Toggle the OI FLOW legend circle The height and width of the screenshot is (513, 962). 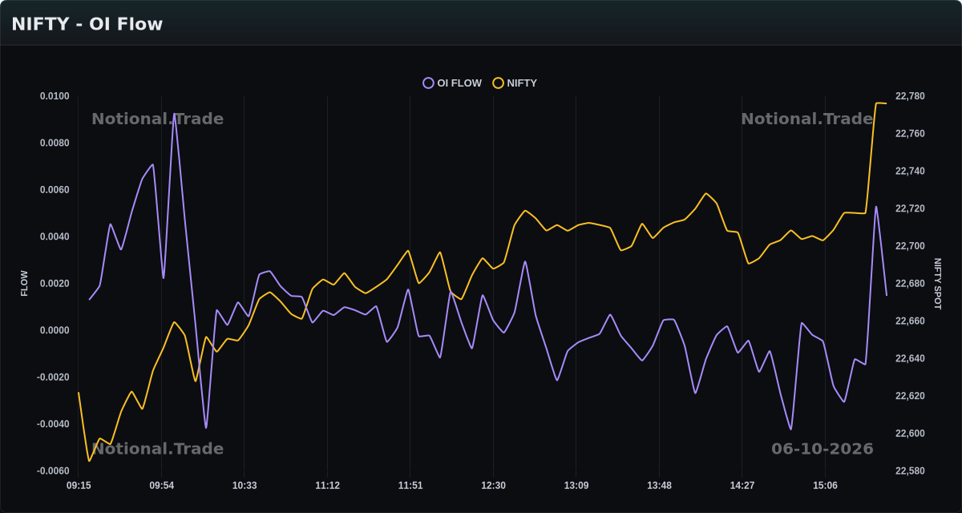[x=428, y=83]
